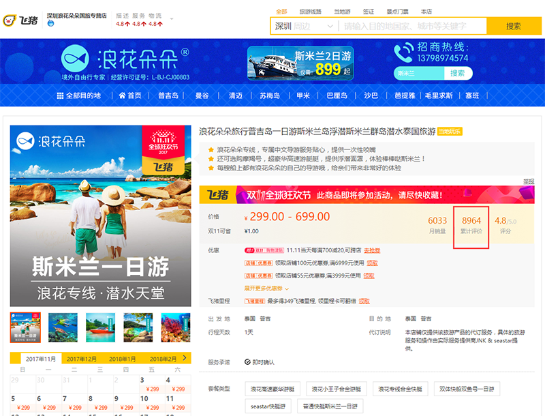
Task: Open 清迈 in the navigation bar
Action: click(x=235, y=95)
